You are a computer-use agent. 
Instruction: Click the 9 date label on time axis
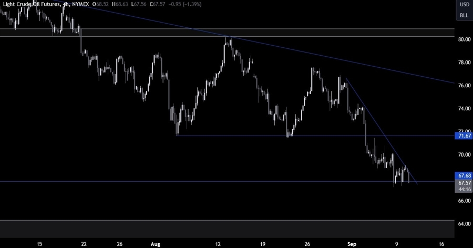396,244
